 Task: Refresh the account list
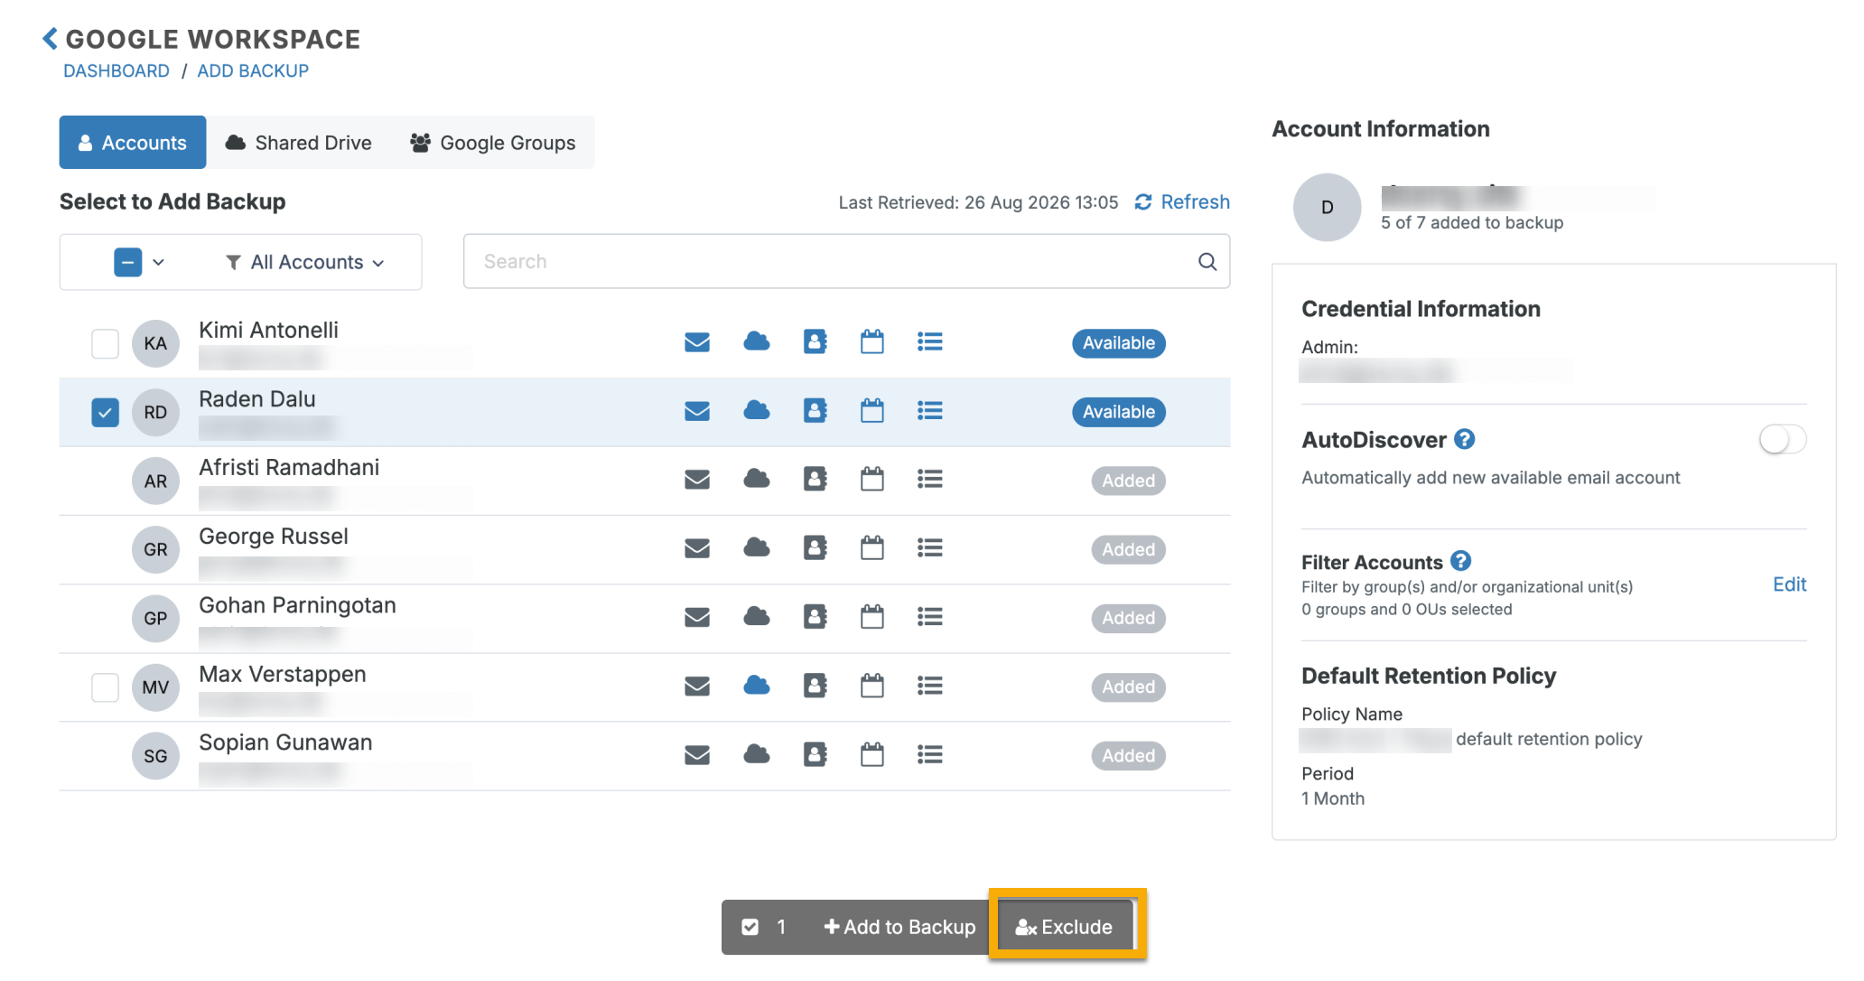pyautogui.click(x=1182, y=201)
